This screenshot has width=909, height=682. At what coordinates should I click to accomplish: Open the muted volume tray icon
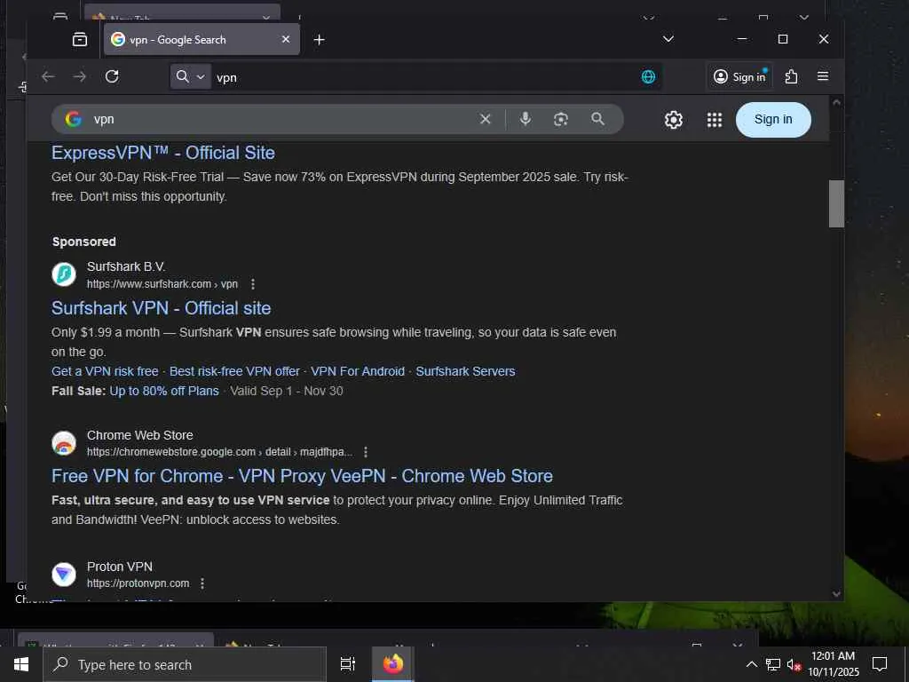pyautogui.click(x=794, y=664)
